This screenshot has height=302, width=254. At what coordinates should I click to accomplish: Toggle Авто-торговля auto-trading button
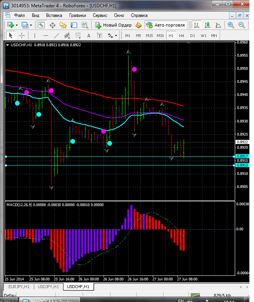point(165,25)
